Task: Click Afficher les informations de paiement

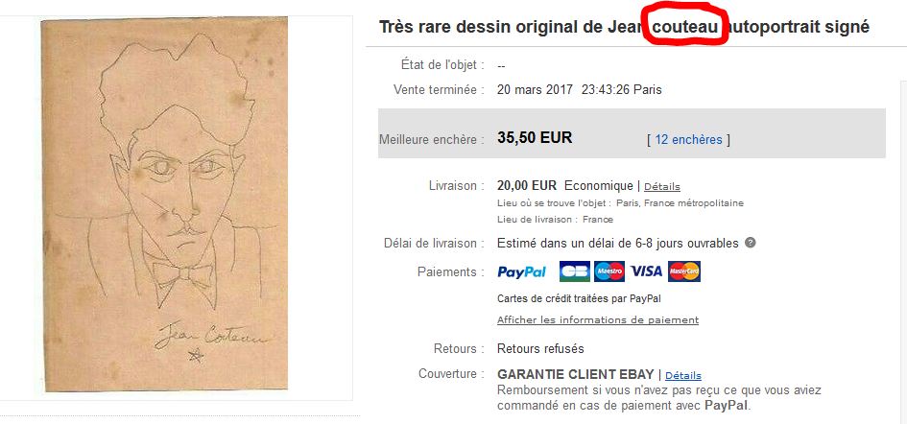Action: [x=598, y=319]
